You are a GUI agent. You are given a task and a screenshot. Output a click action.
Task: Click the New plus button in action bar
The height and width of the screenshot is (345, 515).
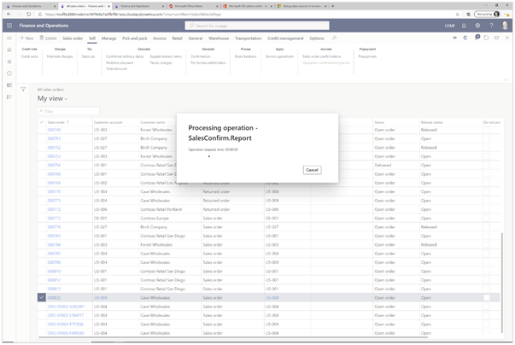[27, 38]
